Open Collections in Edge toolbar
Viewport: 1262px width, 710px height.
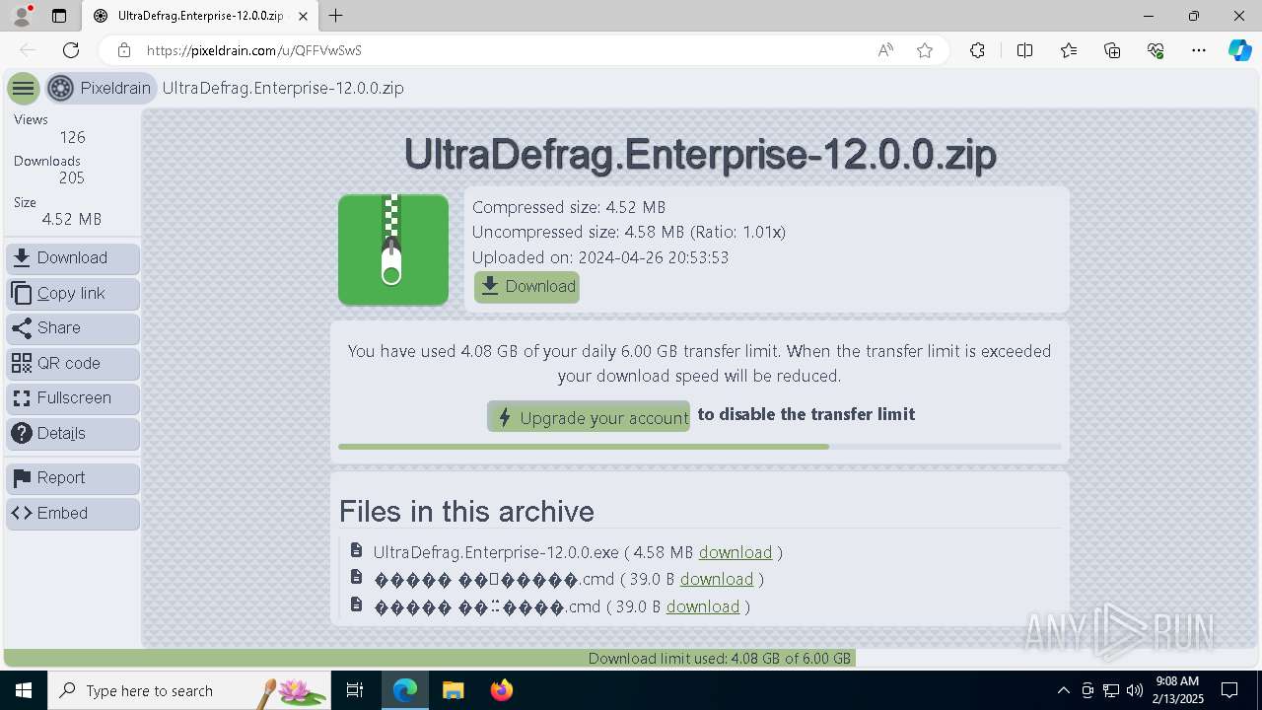[1112, 50]
